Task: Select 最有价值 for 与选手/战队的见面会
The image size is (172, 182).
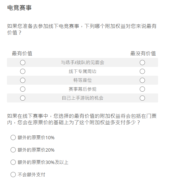Action: 23,63
